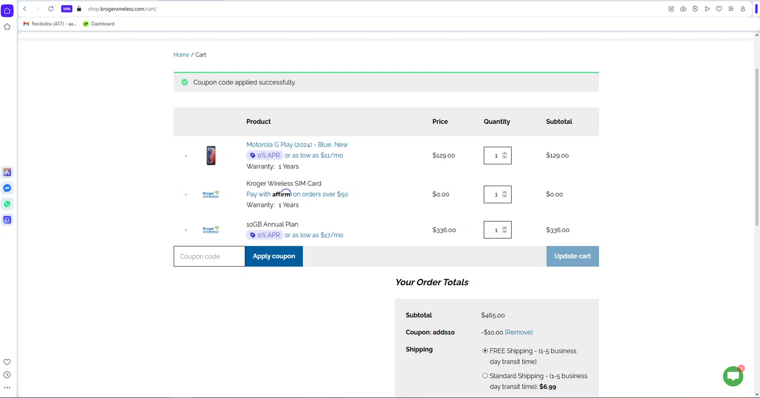The image size is (760, 398).
Task: Open history clock icon in sidebar
Action: click(7, 375)
